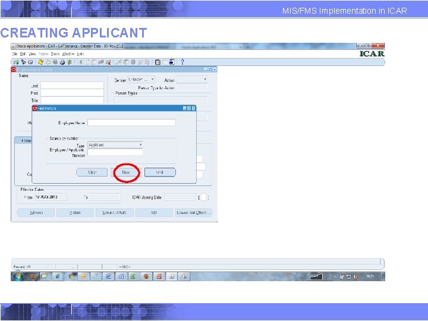Image resolution: width=428 pixels, height=321 pixels.
Task: Open the Type dropdown showing Applicant
Action: (115, 145)
